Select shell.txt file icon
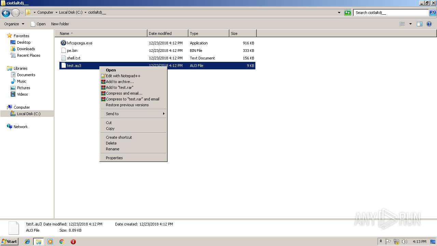 point(64,58)
